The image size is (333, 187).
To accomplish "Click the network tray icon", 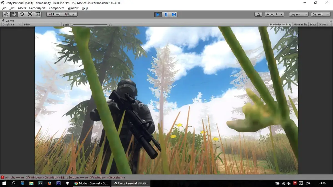I will point(283,183).
